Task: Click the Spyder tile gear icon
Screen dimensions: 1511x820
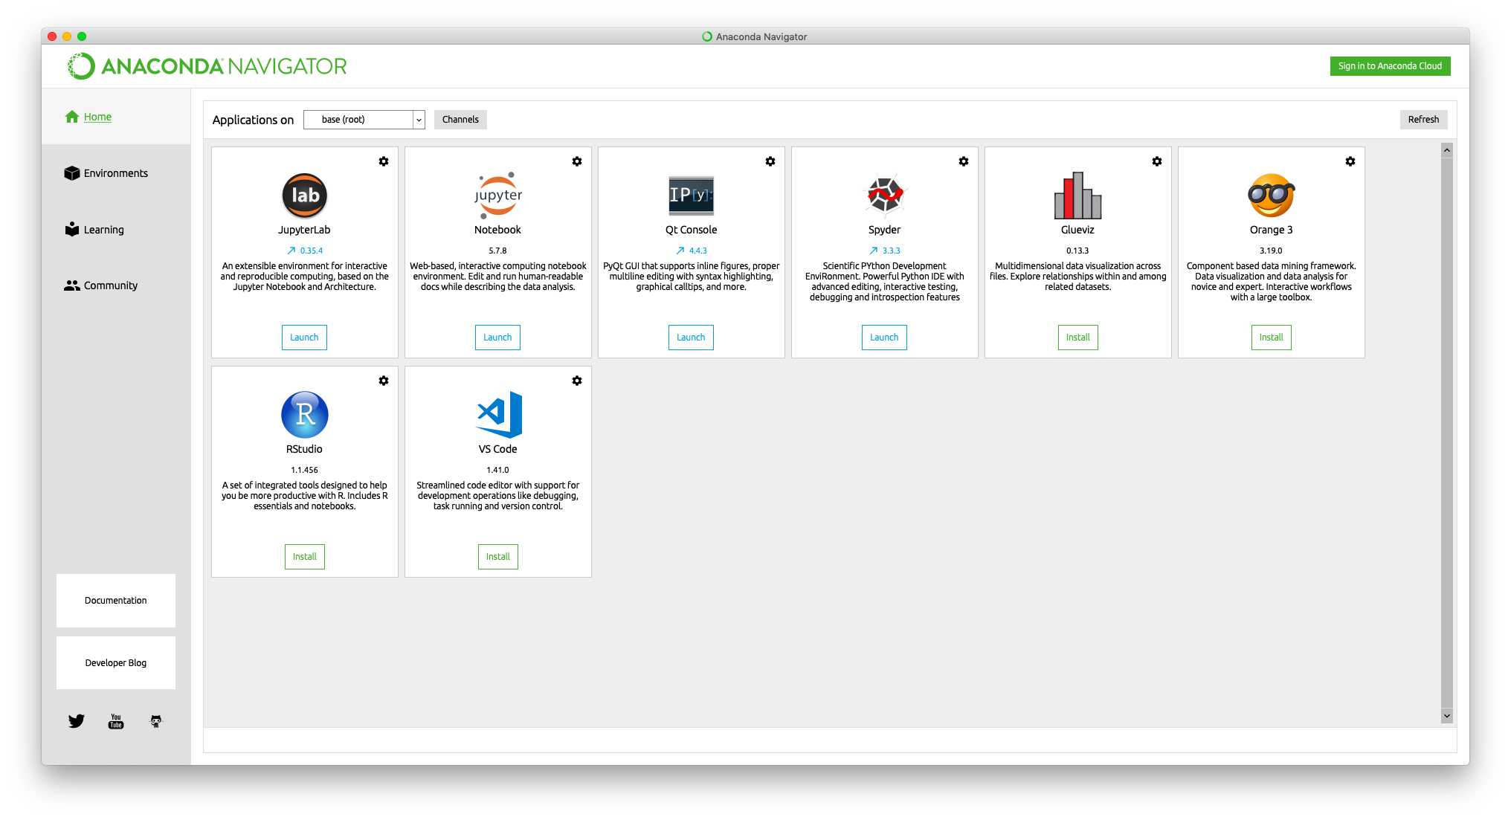Action: pyautogui.click(x=964, y=161)
